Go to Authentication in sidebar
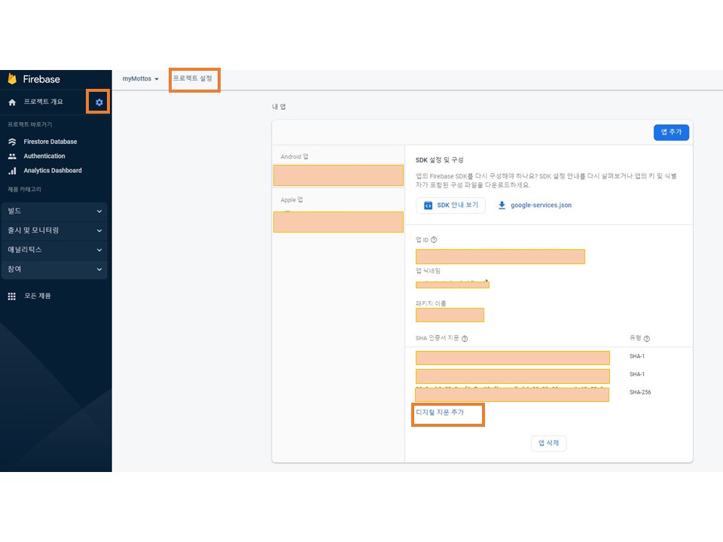The image size is (723, 542). coord(44,157)
